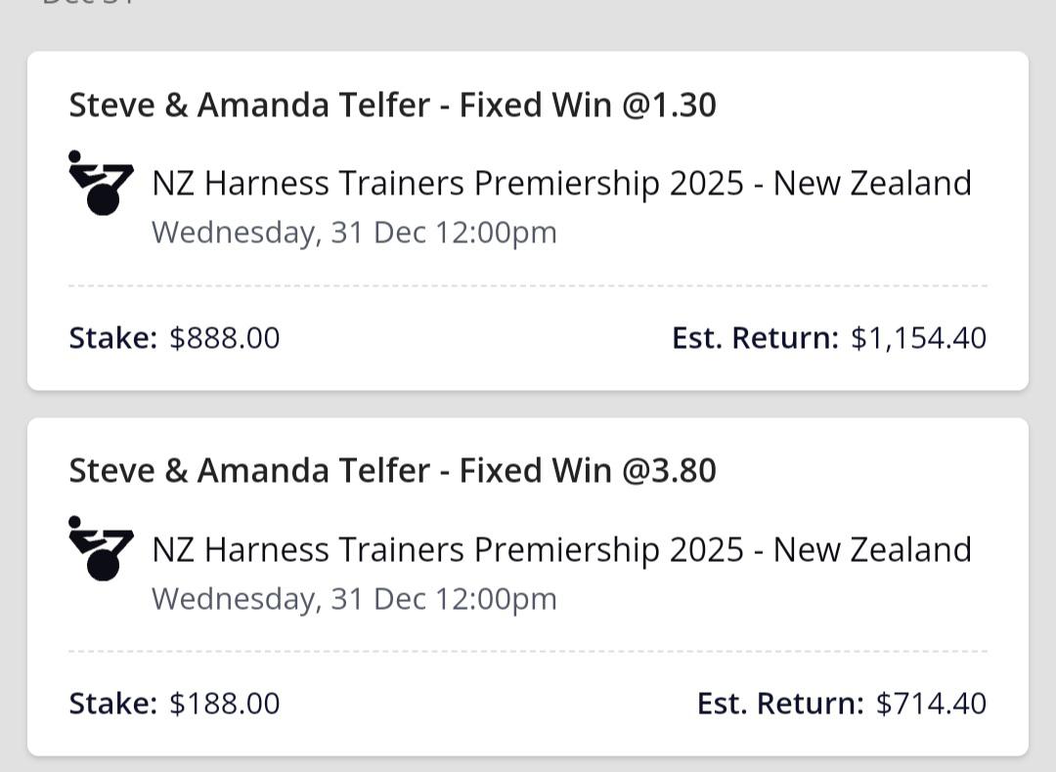
Task: Tap Est. Return $1,154.40 value
Action: coord(918,338)
